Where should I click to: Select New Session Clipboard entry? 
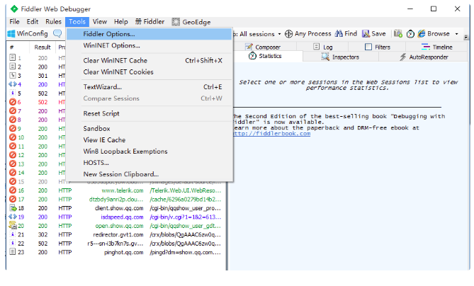click(x=149, y=174)
